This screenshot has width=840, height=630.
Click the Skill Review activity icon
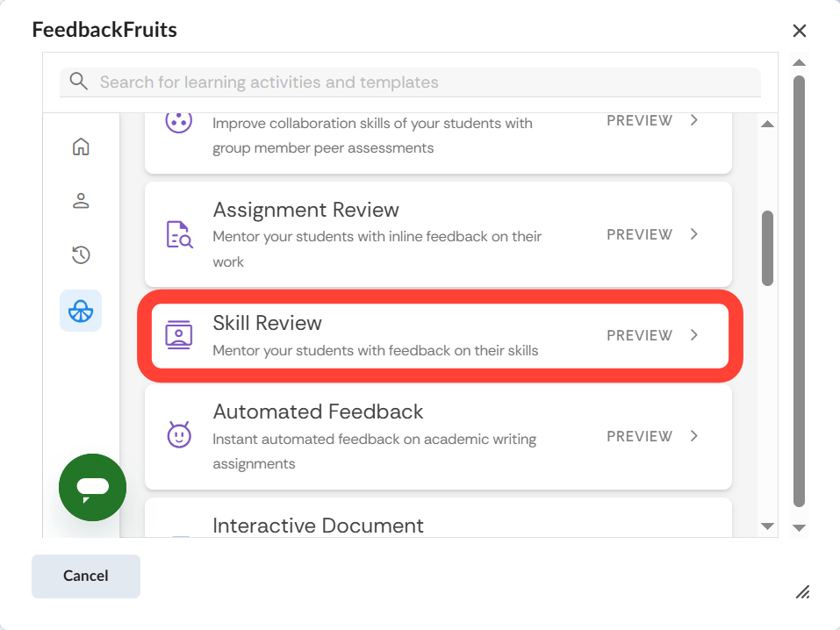coord(179,335)
